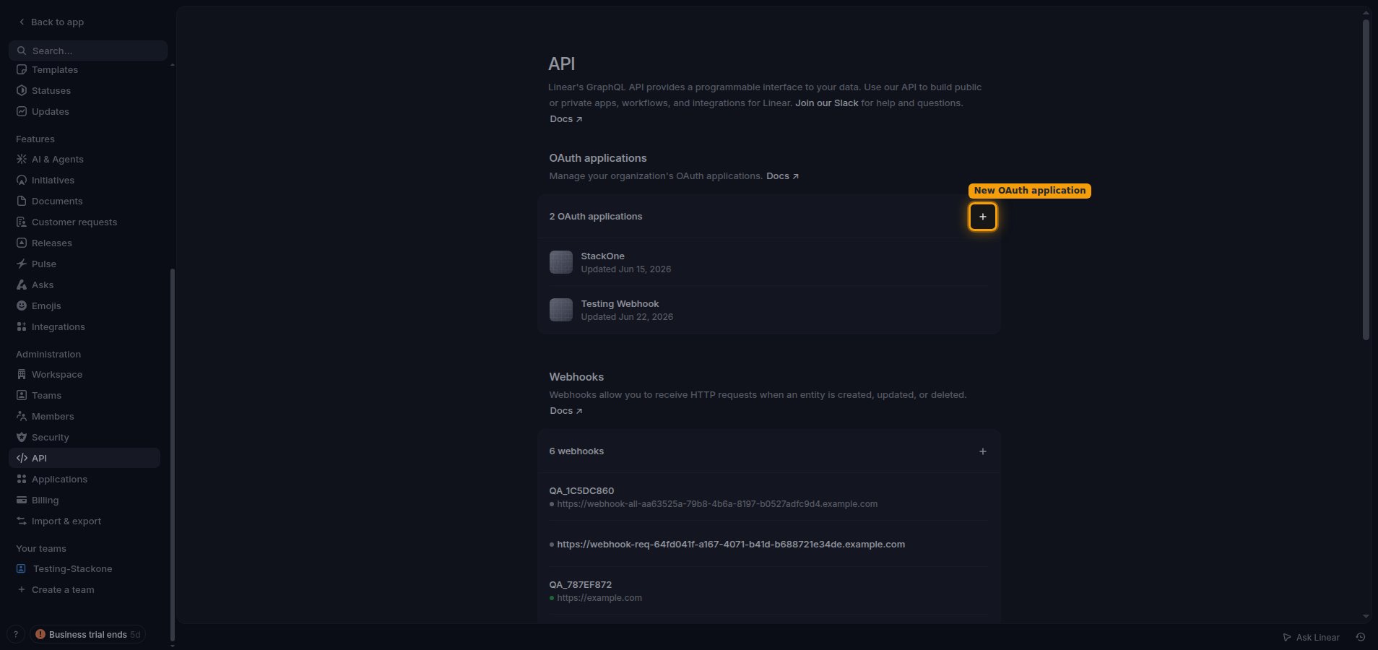Click the Documents page icon
This screenshot has height=650, width=1378.
pos(22,201)
